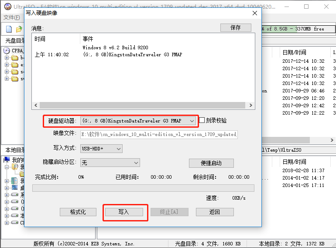Close the 写入硬盘映像 dialog
The height and width of the screenshot is (248, 336).
[255, 13]
